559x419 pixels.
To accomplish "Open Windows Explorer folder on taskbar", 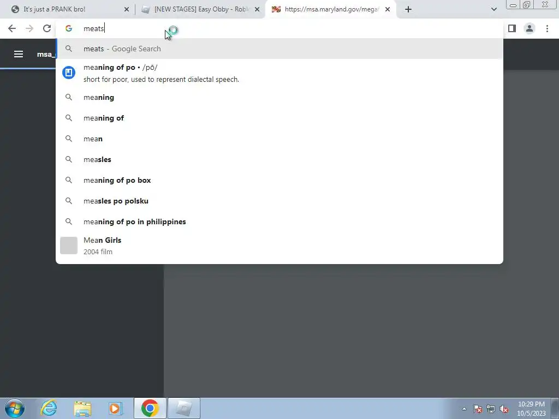I will pyautogui.click(x=82, y=408).
